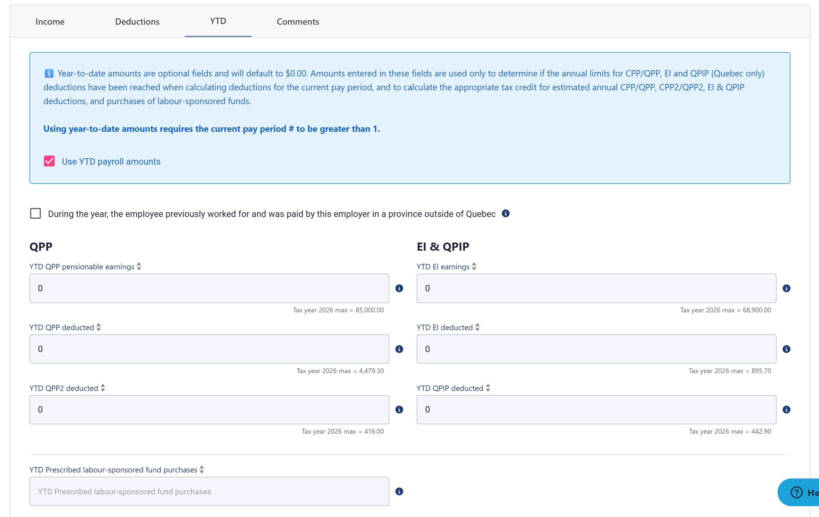Screen dimensions: 819x517
Task: Check the worked outside of Quebec checkbox
Action: pyautogui.click(x=35, y=213)
